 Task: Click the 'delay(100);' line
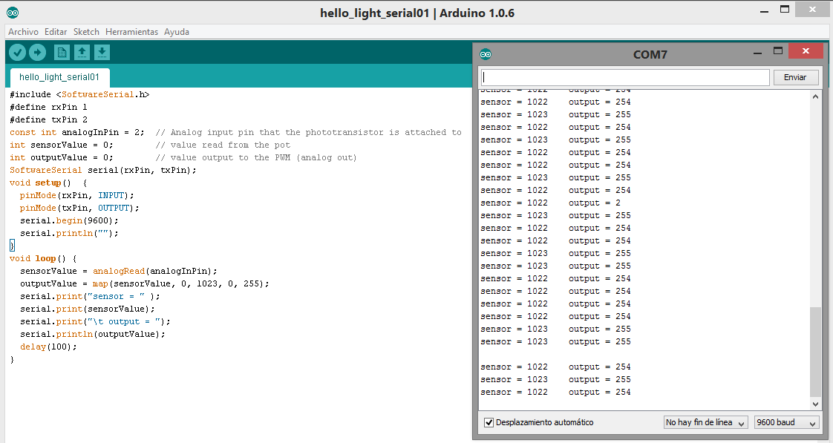pyautogui.click(x=48, y=347)
